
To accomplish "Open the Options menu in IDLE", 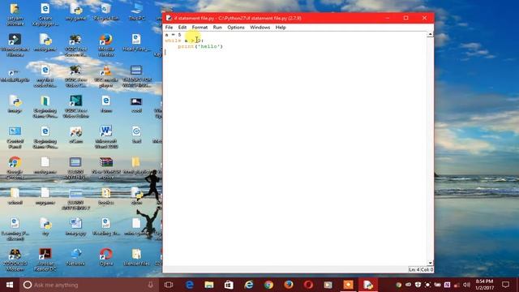I will (x=236, y=28).
